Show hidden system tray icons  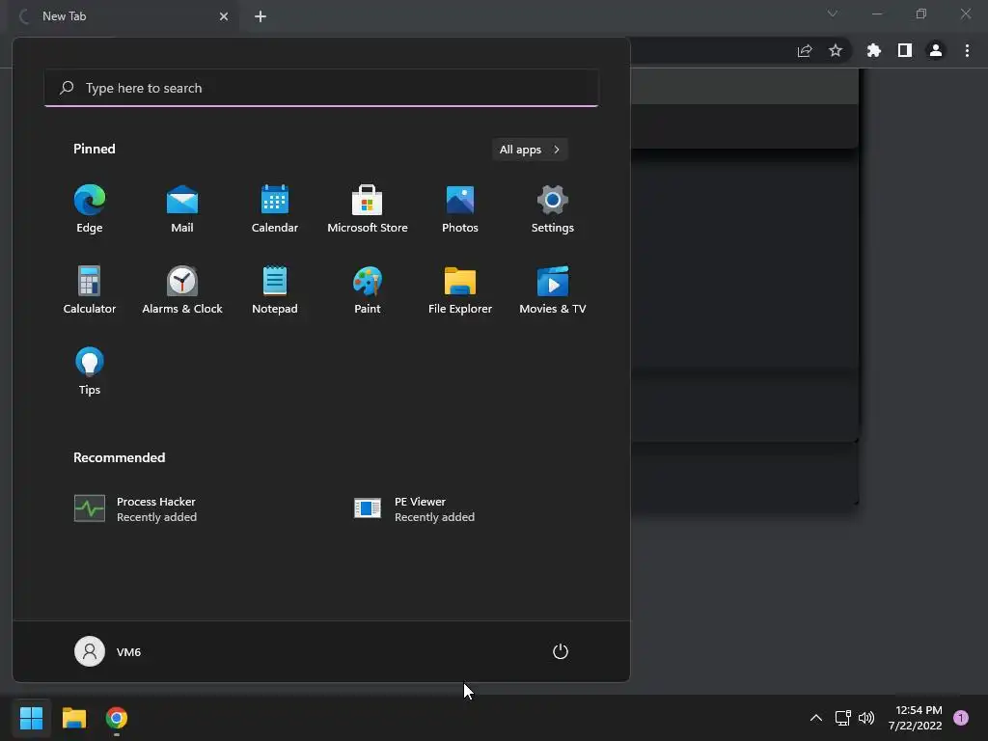(x=816, y=718)
